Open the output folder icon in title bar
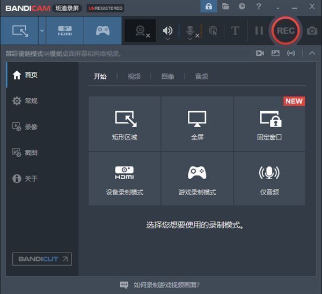Screen dimensions: 322x294 [226, 6]
